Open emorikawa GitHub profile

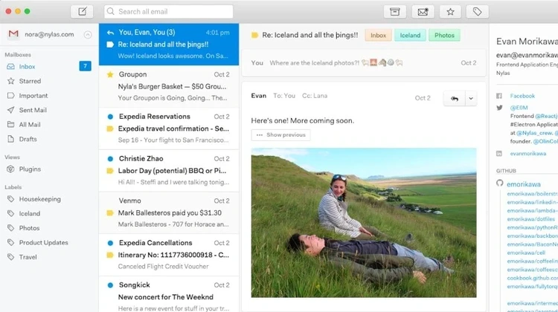[524, 184]
